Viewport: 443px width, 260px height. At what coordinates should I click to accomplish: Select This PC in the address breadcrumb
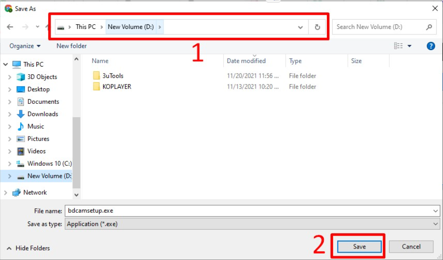click(x=86, y=27)
